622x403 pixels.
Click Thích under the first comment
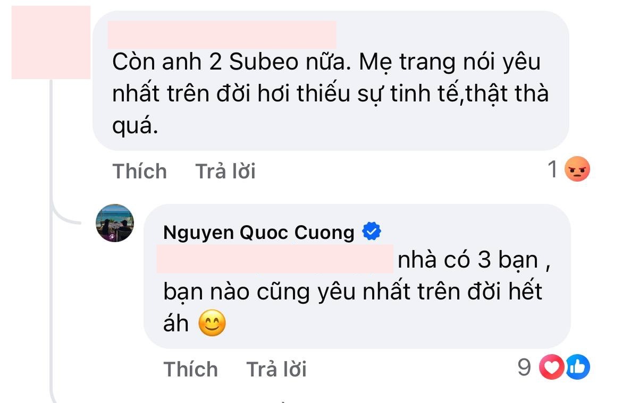click(x=139, y=171)
